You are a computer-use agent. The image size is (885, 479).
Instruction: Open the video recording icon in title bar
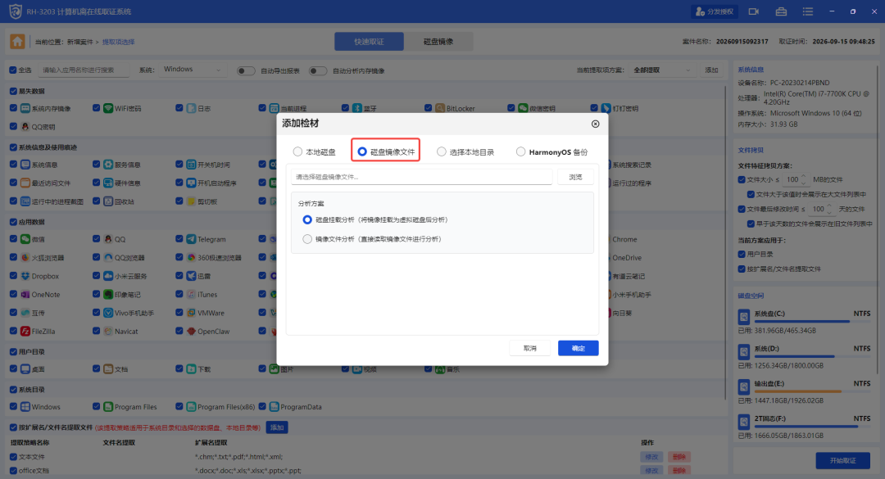[754, 11]
